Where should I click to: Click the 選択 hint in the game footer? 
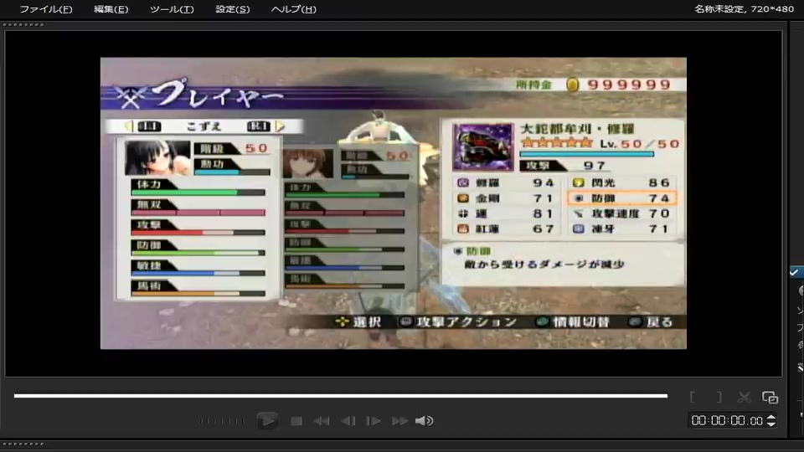click(x=358, y=321)
